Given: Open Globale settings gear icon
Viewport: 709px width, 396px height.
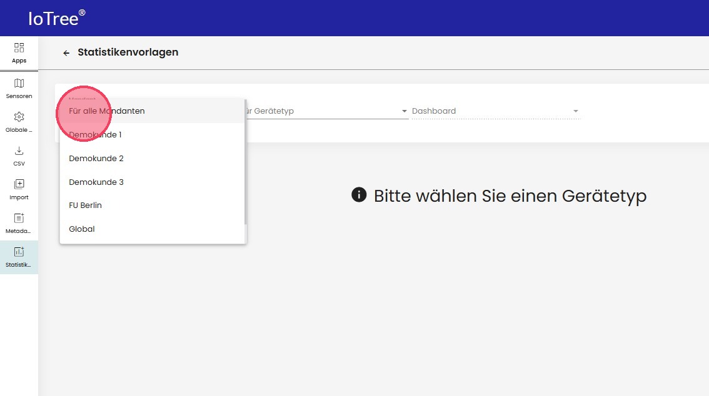Looking at the screenshot, I should [x=19, y=117].
